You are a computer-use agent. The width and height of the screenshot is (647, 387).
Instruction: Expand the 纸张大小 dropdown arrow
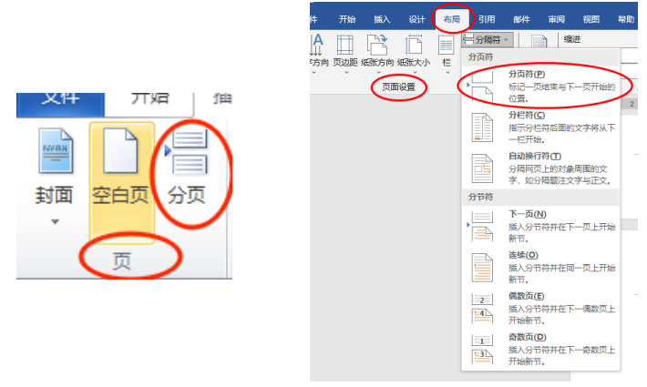415,73
